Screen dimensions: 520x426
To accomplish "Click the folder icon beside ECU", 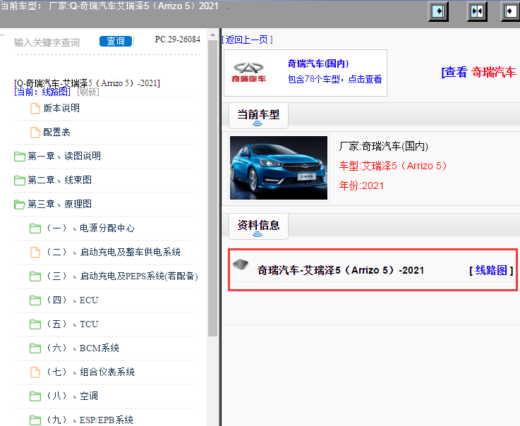I will (x=35, y=300).
